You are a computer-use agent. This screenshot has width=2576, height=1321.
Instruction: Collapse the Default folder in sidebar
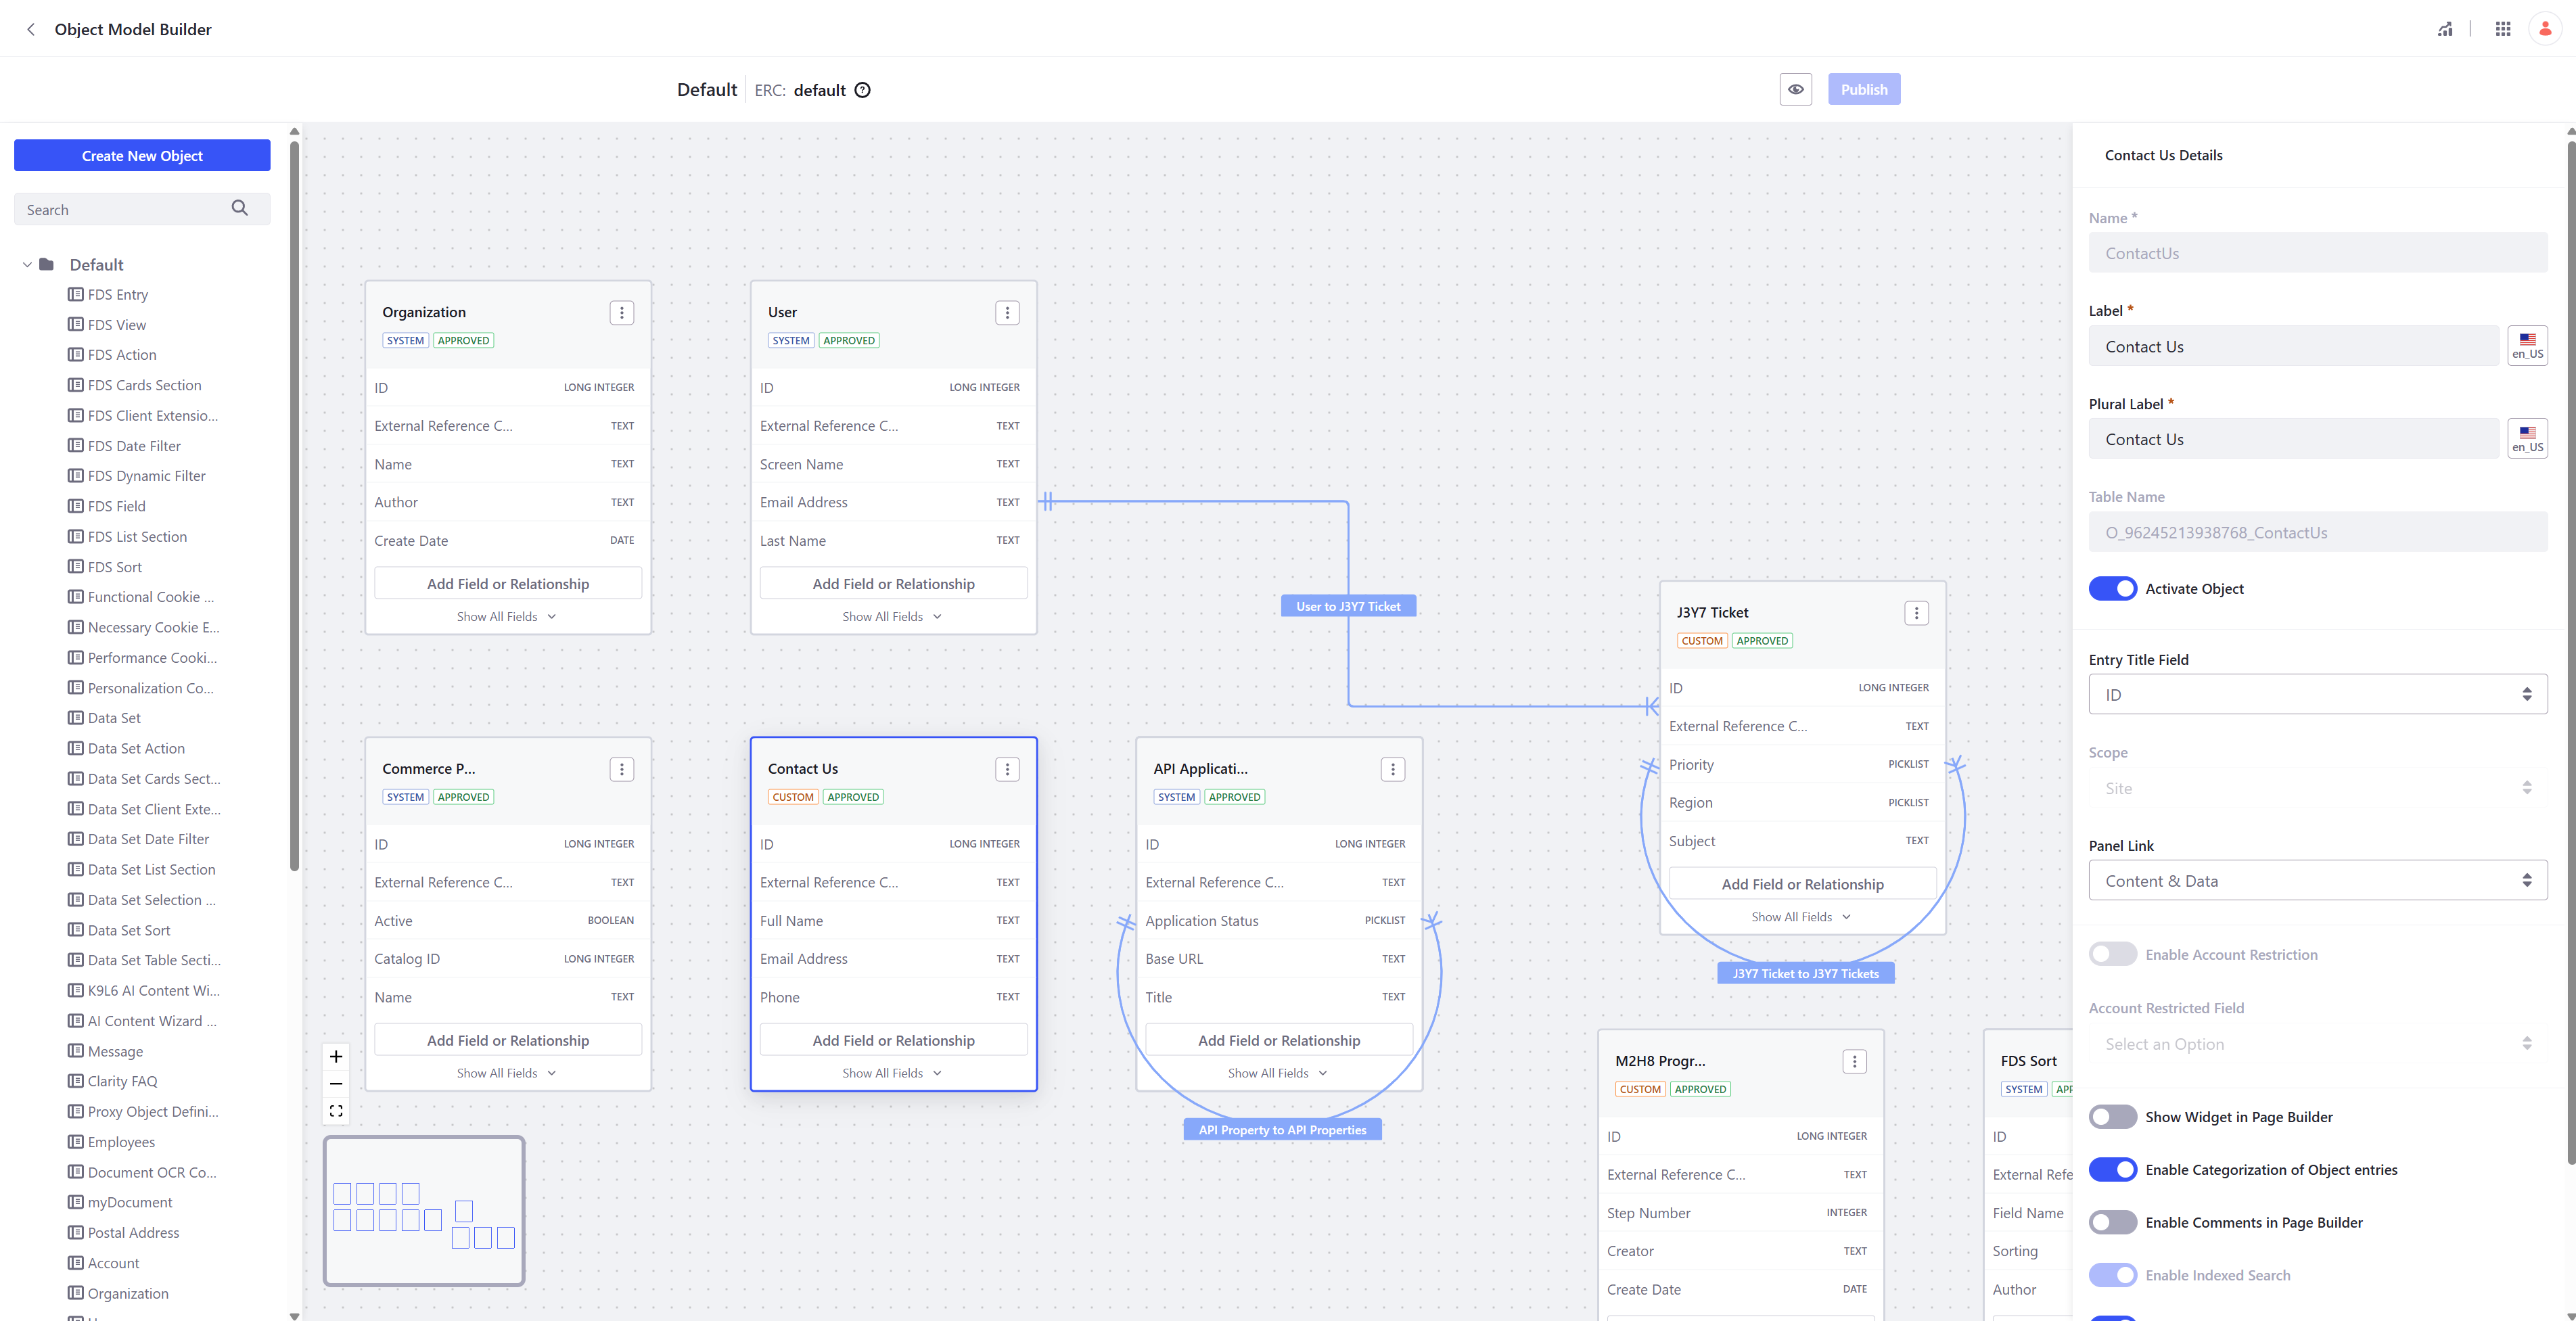point(27,265)
